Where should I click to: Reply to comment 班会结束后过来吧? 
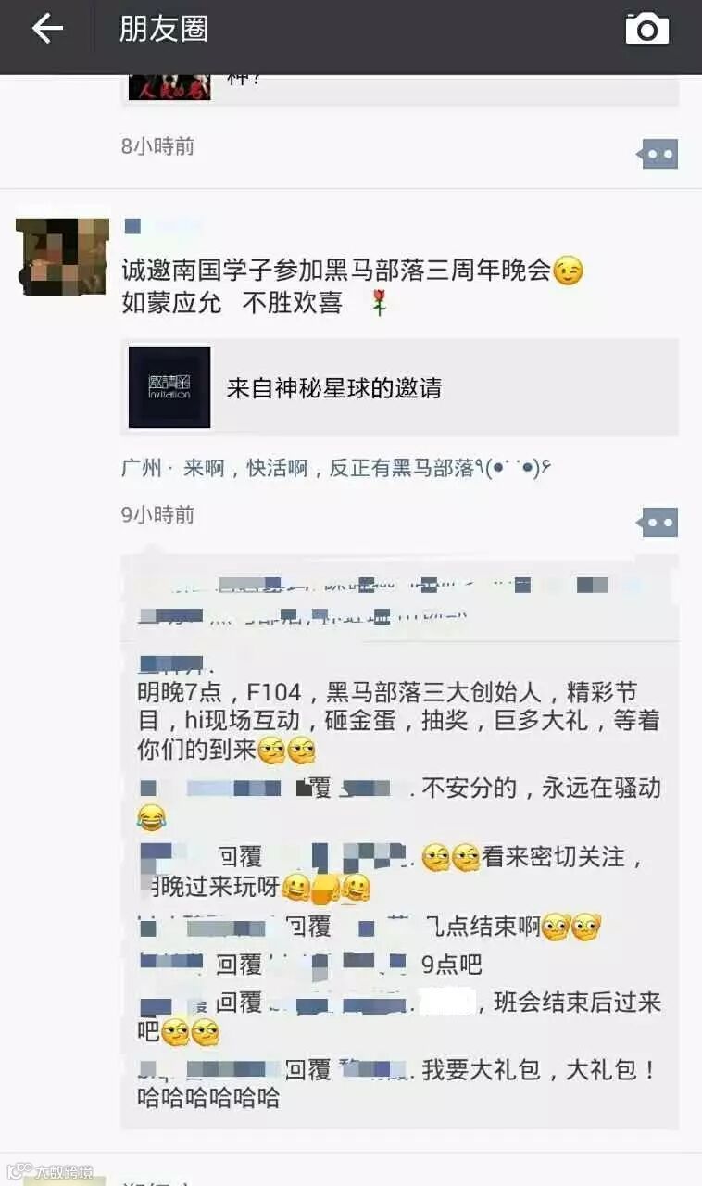[400, 1016]
